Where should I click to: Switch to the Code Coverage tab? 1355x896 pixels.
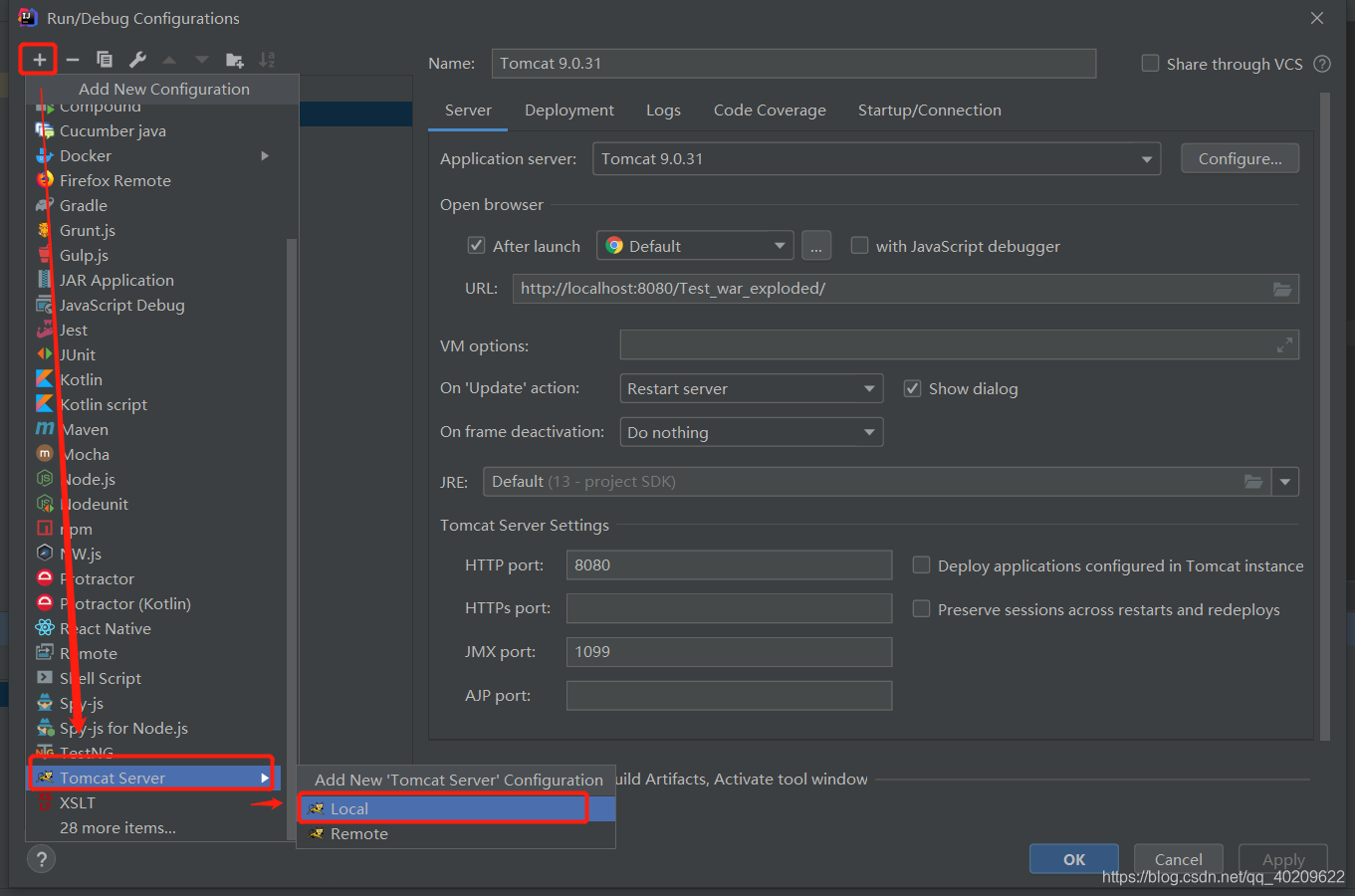770,111
